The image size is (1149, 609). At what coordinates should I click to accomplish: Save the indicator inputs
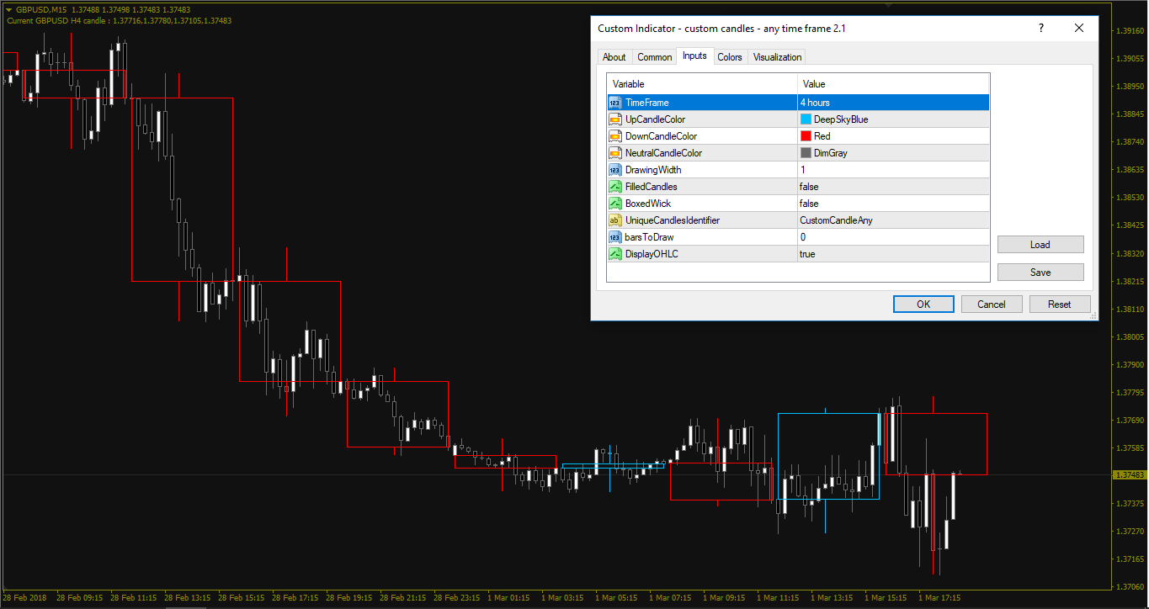(1040, 273)
